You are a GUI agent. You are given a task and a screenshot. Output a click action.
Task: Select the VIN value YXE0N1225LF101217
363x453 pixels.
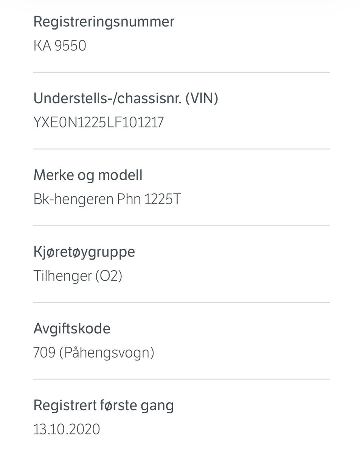pyautogui.click(x=98, y=123)
